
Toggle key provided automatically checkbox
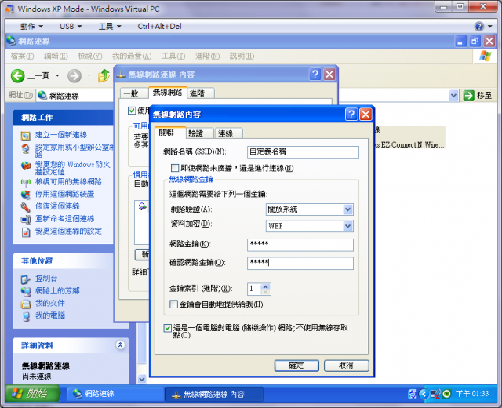[x=173, y=304]
